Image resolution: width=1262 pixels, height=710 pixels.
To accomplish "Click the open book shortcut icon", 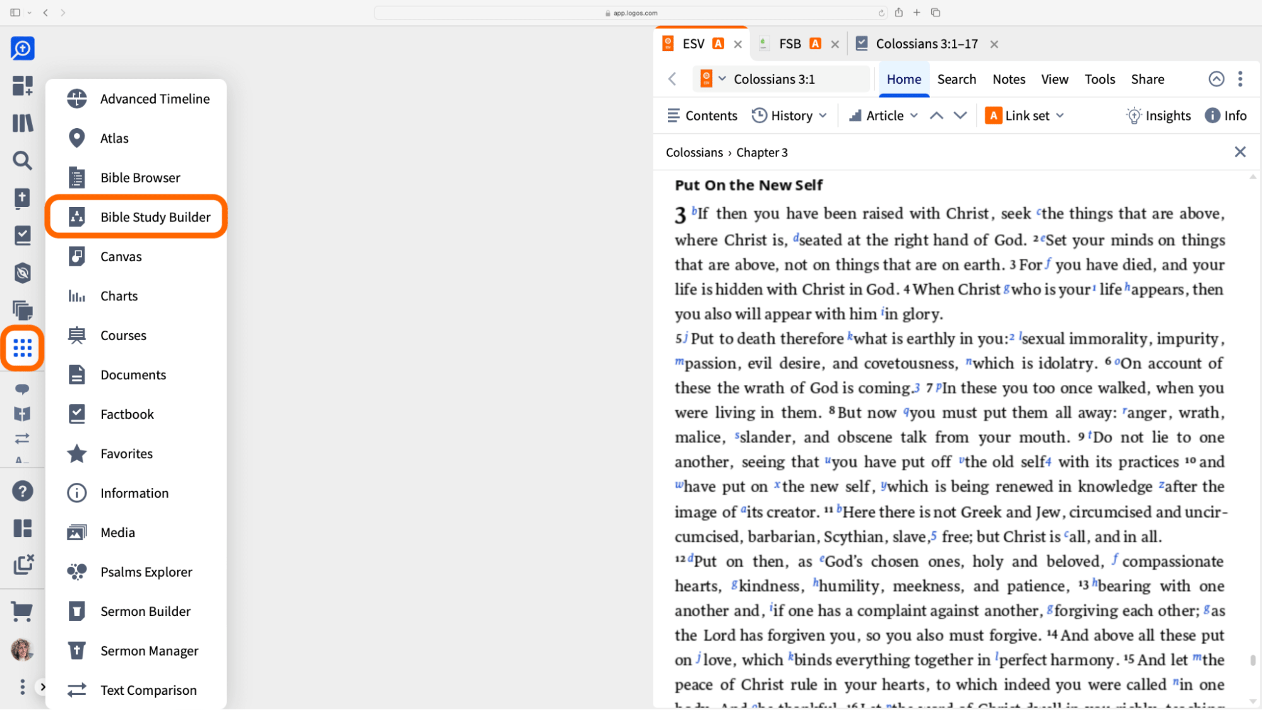I will [x=22, y=413].
